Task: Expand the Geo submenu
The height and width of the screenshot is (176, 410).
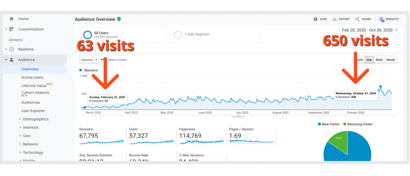Action: (20, 136)
